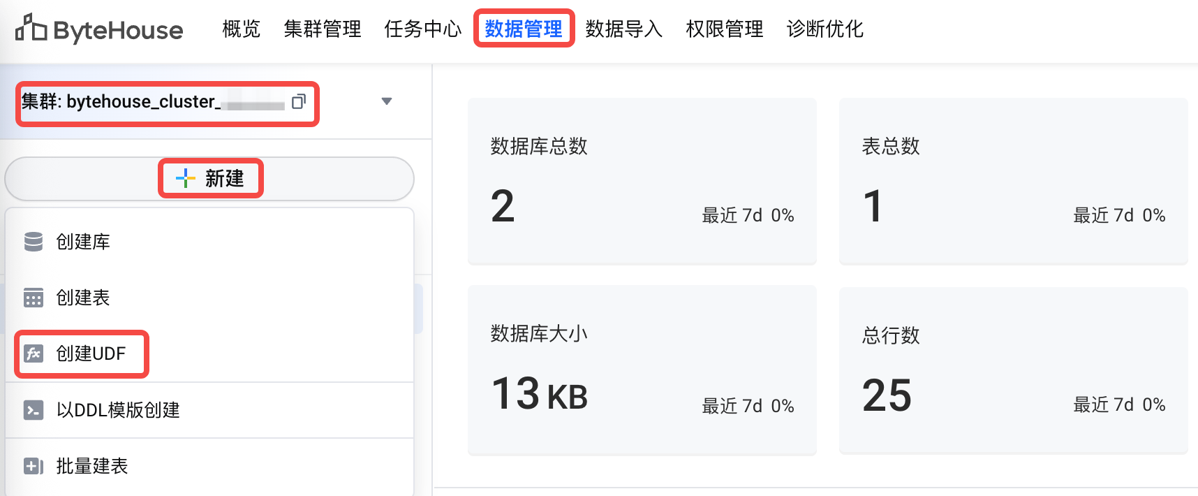Screen dimensions: 1198x496
Task: Click the colorful plus icon on 新建
Action: point(185,179)
